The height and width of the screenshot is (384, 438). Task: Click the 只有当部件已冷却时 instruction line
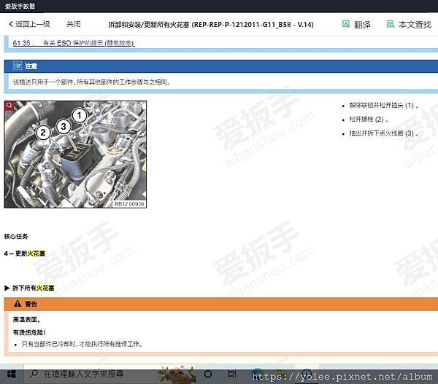pyautogui.click(x=82, y=344)
